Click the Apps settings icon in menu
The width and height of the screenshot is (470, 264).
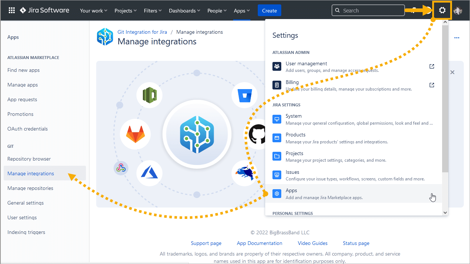click(x=277, y=194)
